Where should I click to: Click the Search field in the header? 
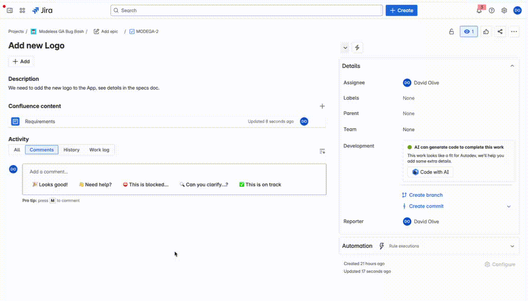pos(247,10)
